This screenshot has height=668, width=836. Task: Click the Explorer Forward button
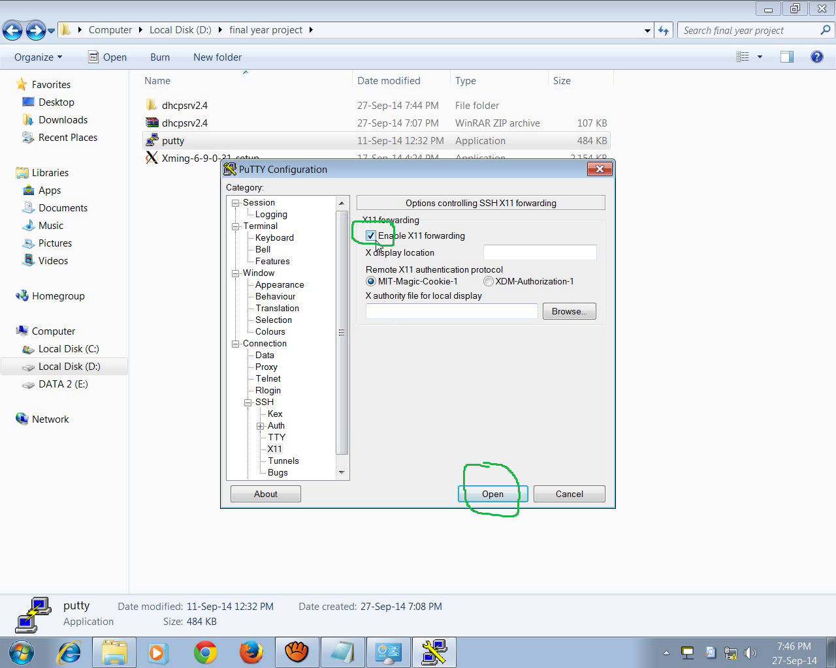coord(35,30)
